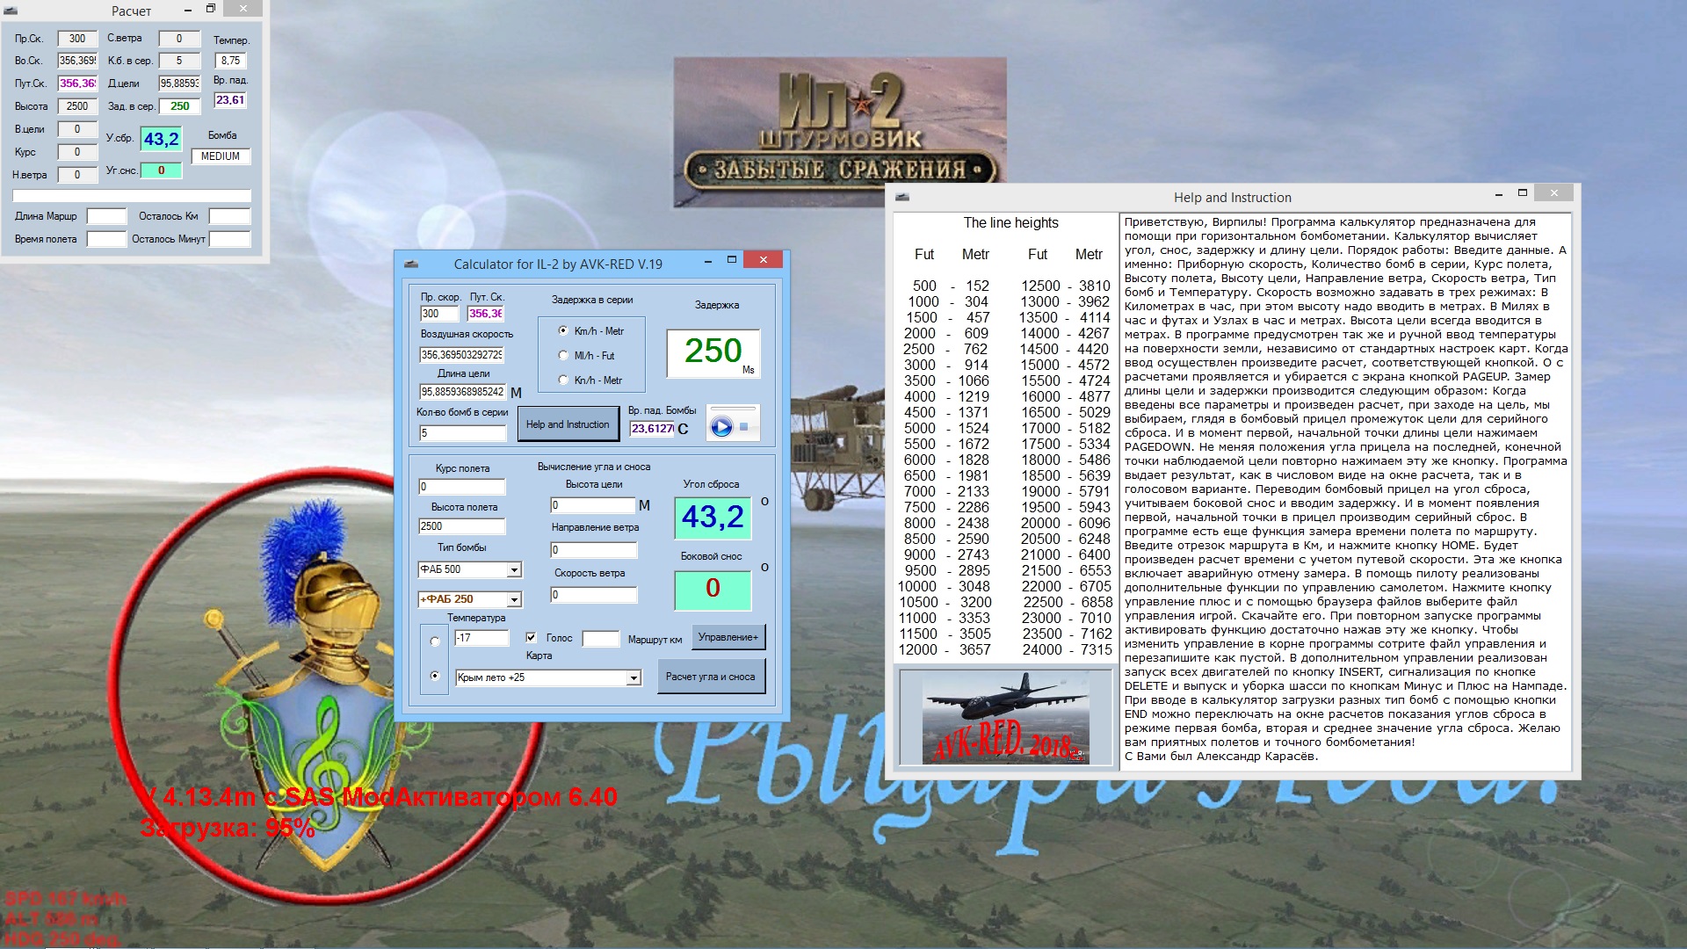Expand the ФАБ 500 bomb type dropdown
1687x949 pixels.
514,570
